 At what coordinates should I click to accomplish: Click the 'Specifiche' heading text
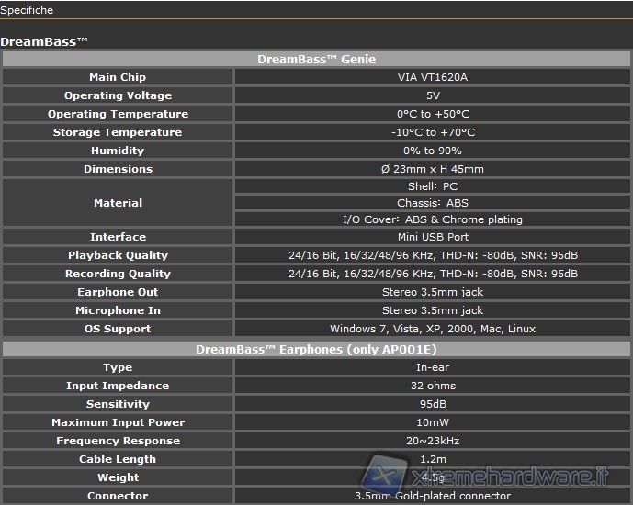pos(27,10)
